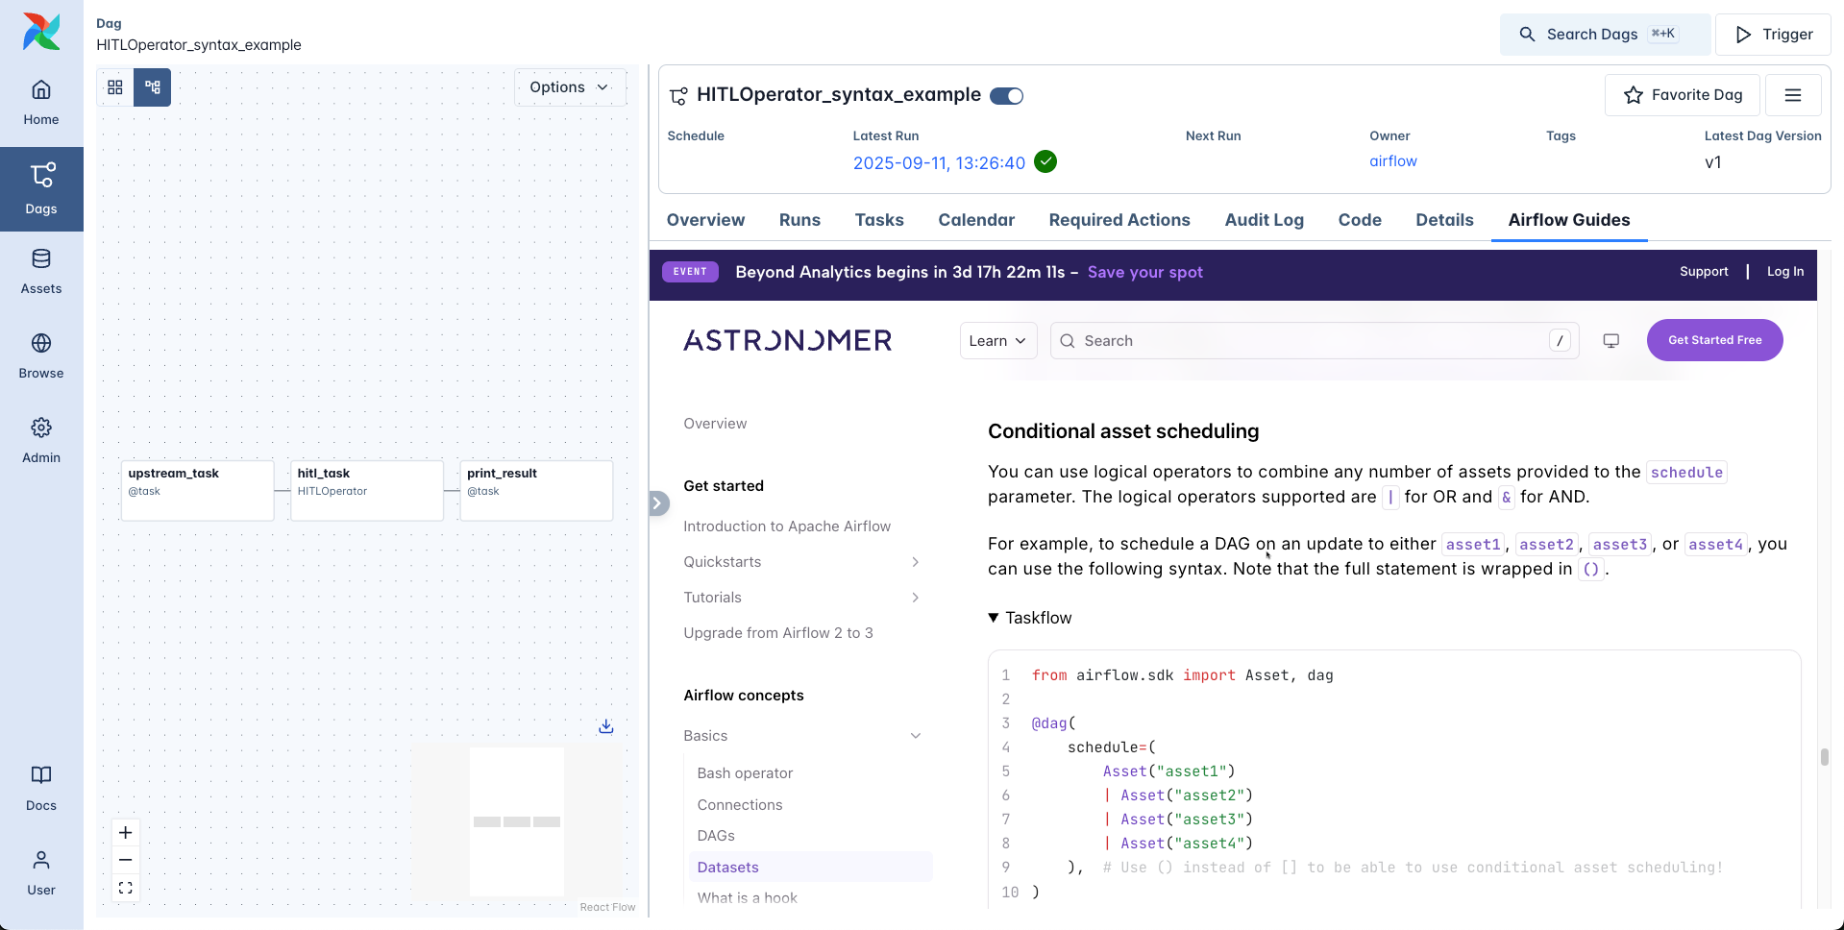This screenshot has height=930, width=1844.
Task: Open Admin settings gear
Action: pyautogui.click(x=41, y=440)
